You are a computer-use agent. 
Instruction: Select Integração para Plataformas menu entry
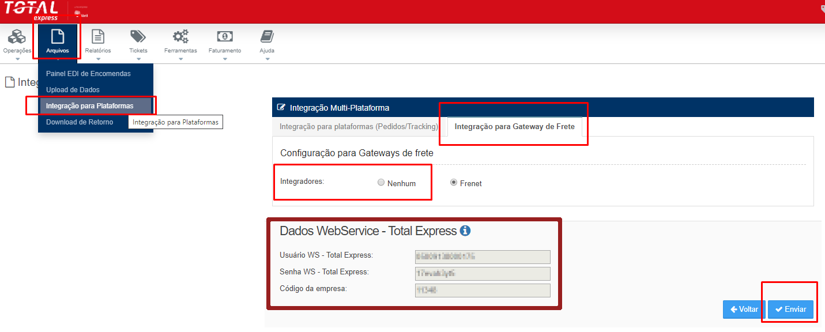tap(89, 106)
